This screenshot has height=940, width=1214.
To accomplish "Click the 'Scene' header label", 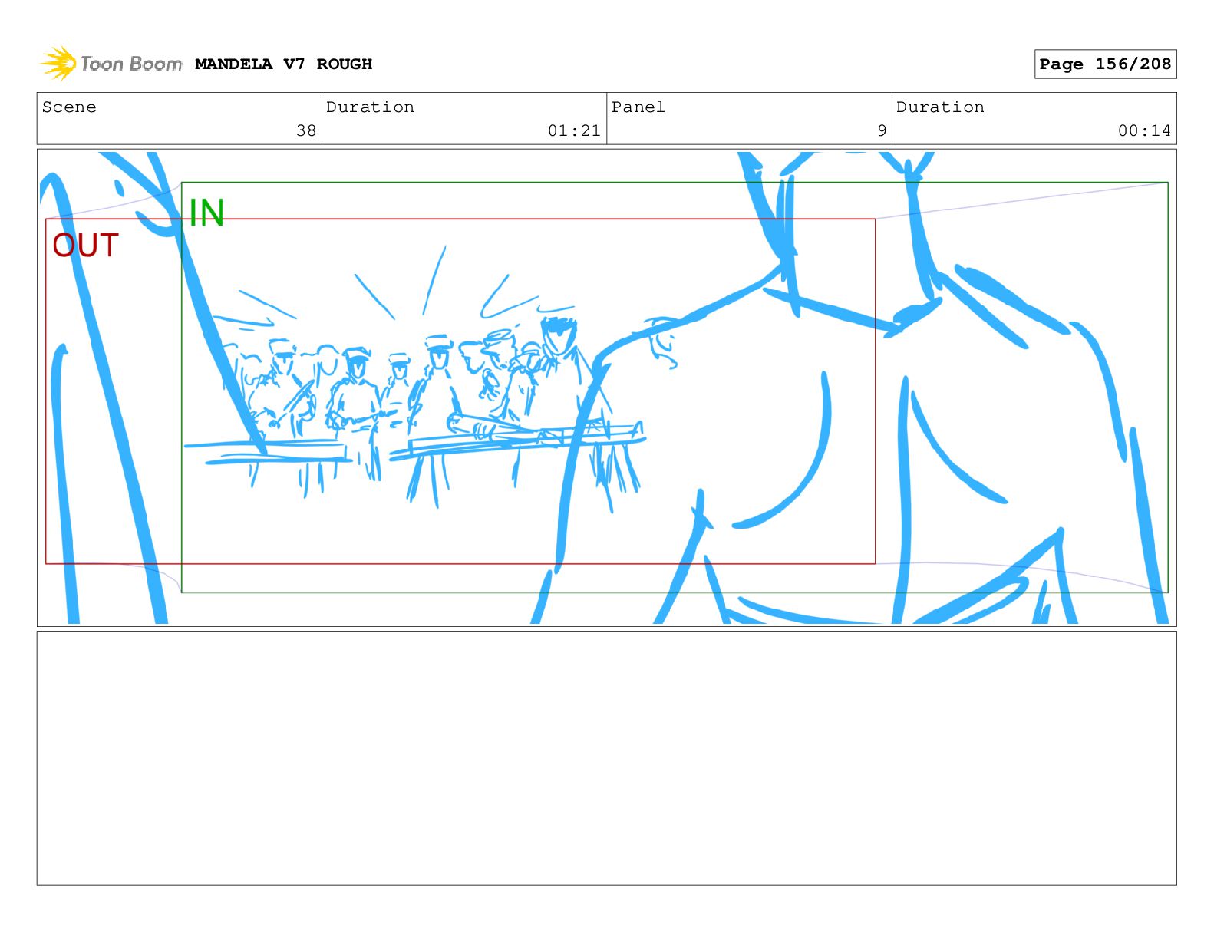I will (69, 107).
